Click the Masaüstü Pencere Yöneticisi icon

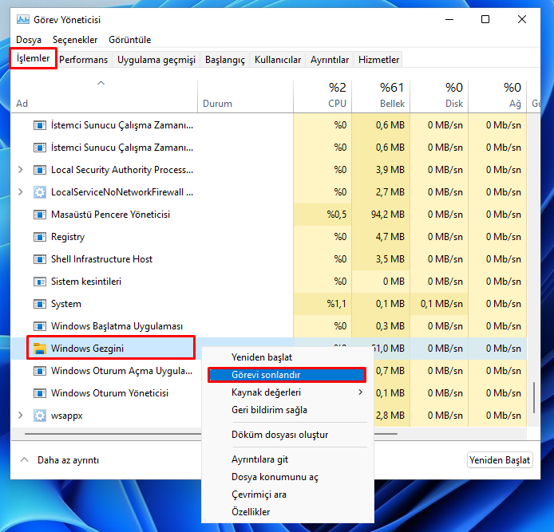click(40, 215)
